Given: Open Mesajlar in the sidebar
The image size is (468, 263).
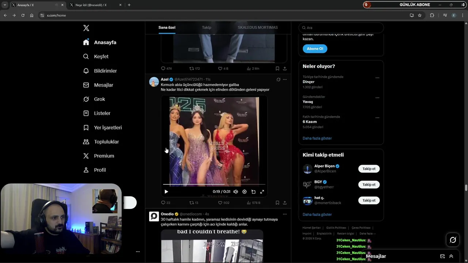Looking at the screenshot, I should coord(98,85).
